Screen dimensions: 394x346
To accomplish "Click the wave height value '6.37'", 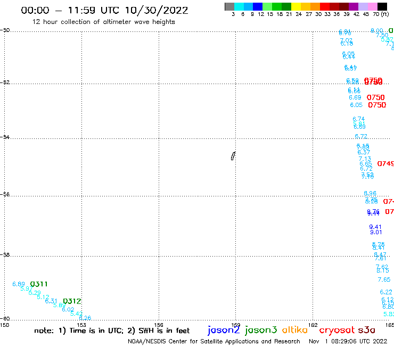I will tap(364, 152).
